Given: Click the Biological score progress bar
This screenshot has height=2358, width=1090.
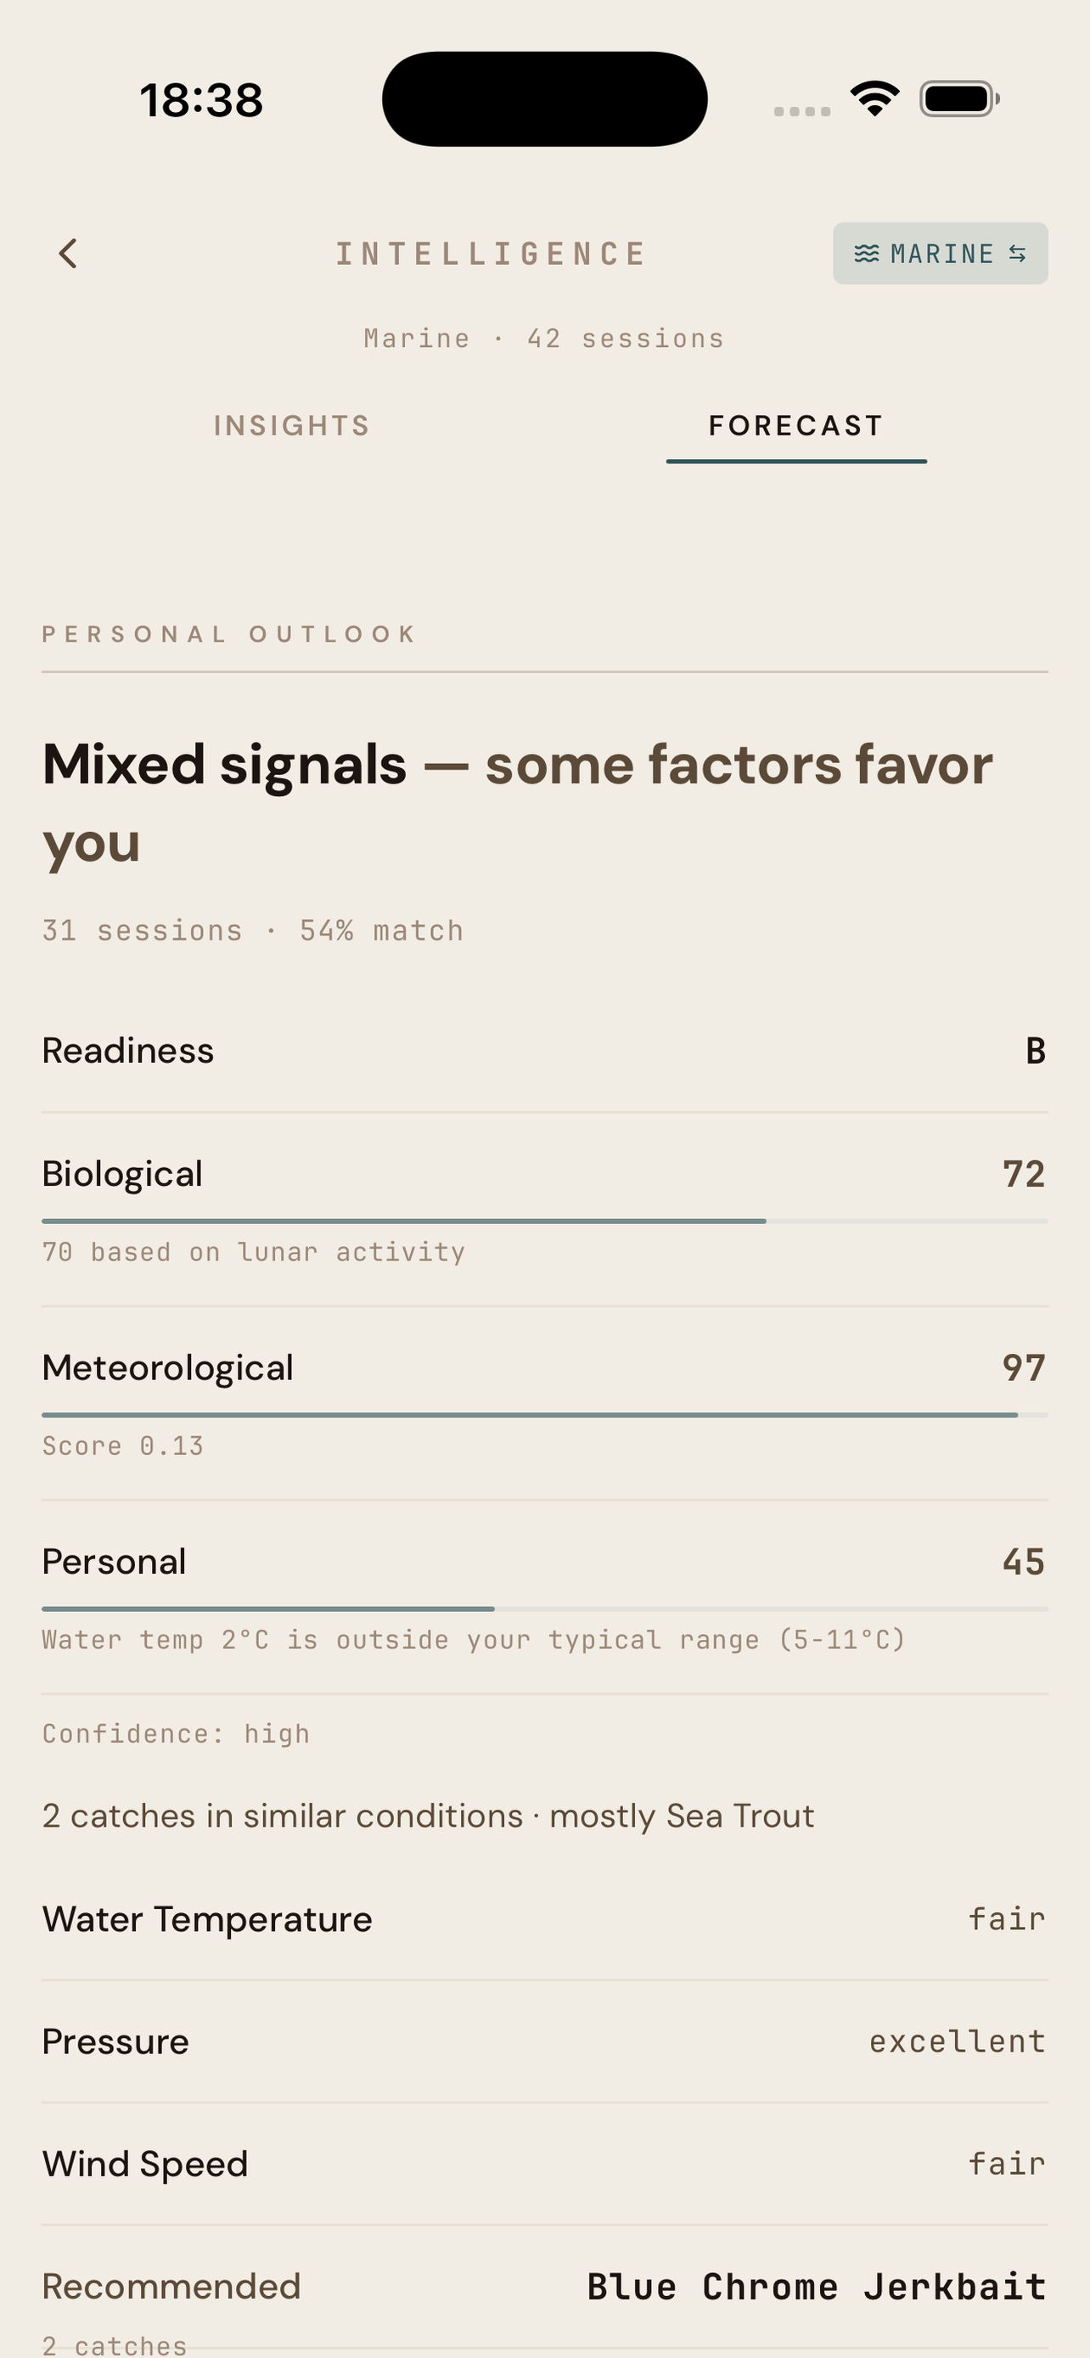Looking at the screenshot, I should coord(544,1221).
